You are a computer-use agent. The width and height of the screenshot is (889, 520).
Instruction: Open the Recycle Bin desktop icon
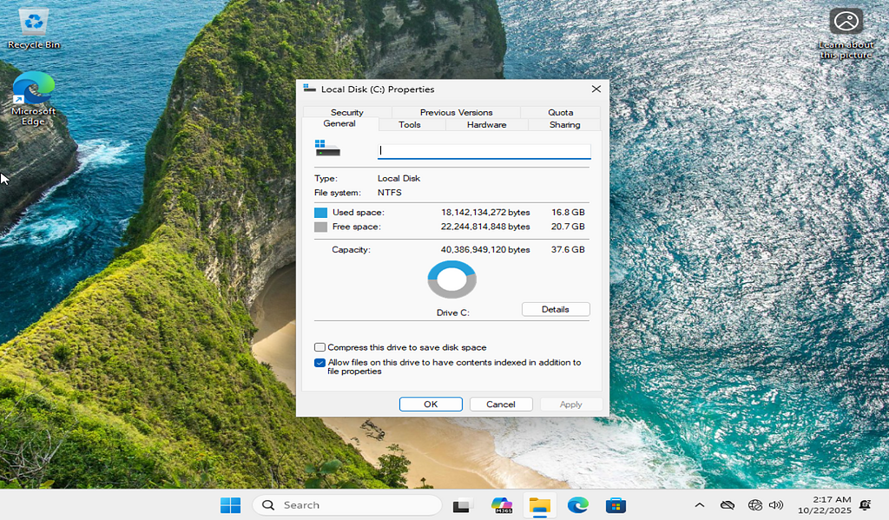(x=34, y=26)
